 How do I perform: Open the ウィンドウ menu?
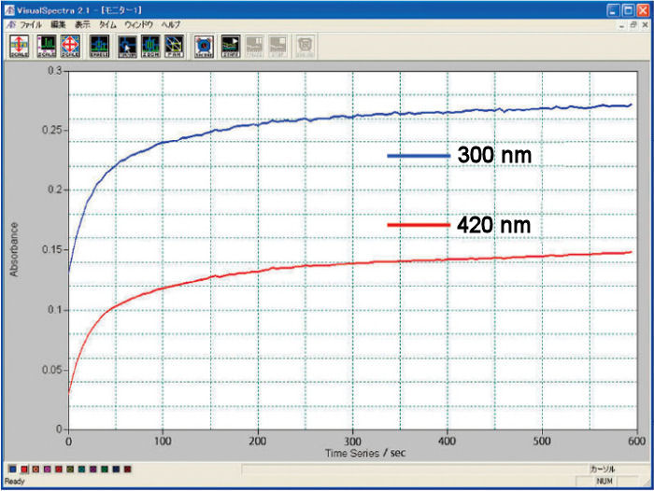138,23
